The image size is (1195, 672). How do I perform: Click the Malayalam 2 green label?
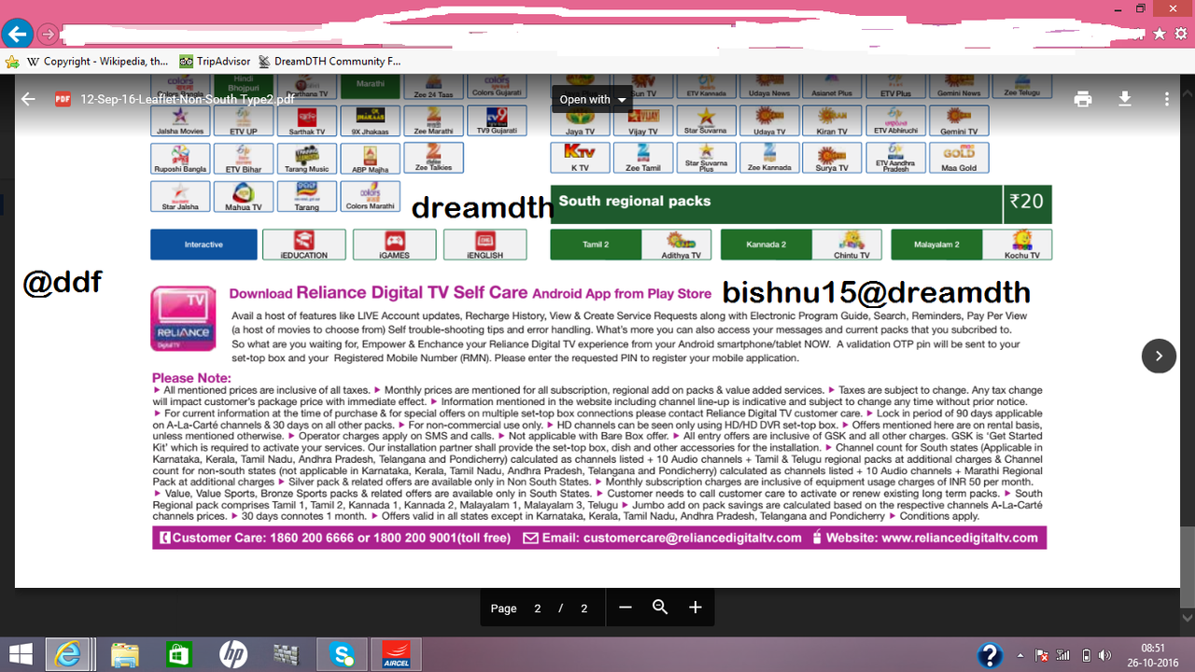pos(936,245)
